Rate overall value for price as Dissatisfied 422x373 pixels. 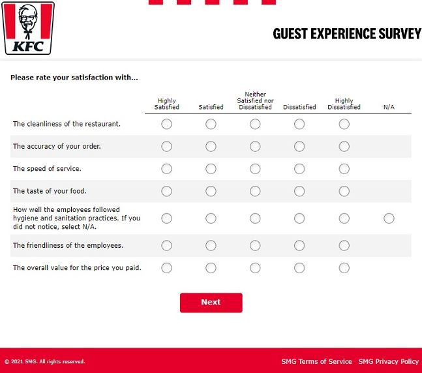(299, 268)
